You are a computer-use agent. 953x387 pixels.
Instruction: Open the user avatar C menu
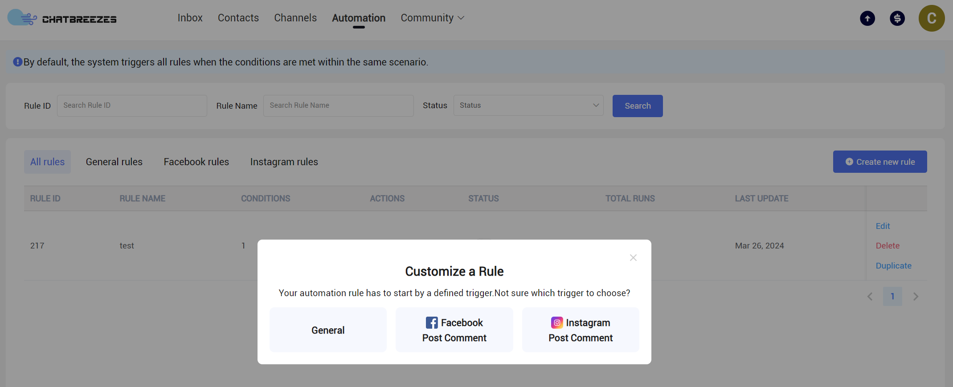coord(932,18)
